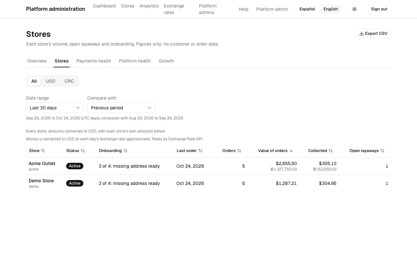Sort by Store column arrows icon
The height and width of the screenshot is (280, 417).
(43, 151)
